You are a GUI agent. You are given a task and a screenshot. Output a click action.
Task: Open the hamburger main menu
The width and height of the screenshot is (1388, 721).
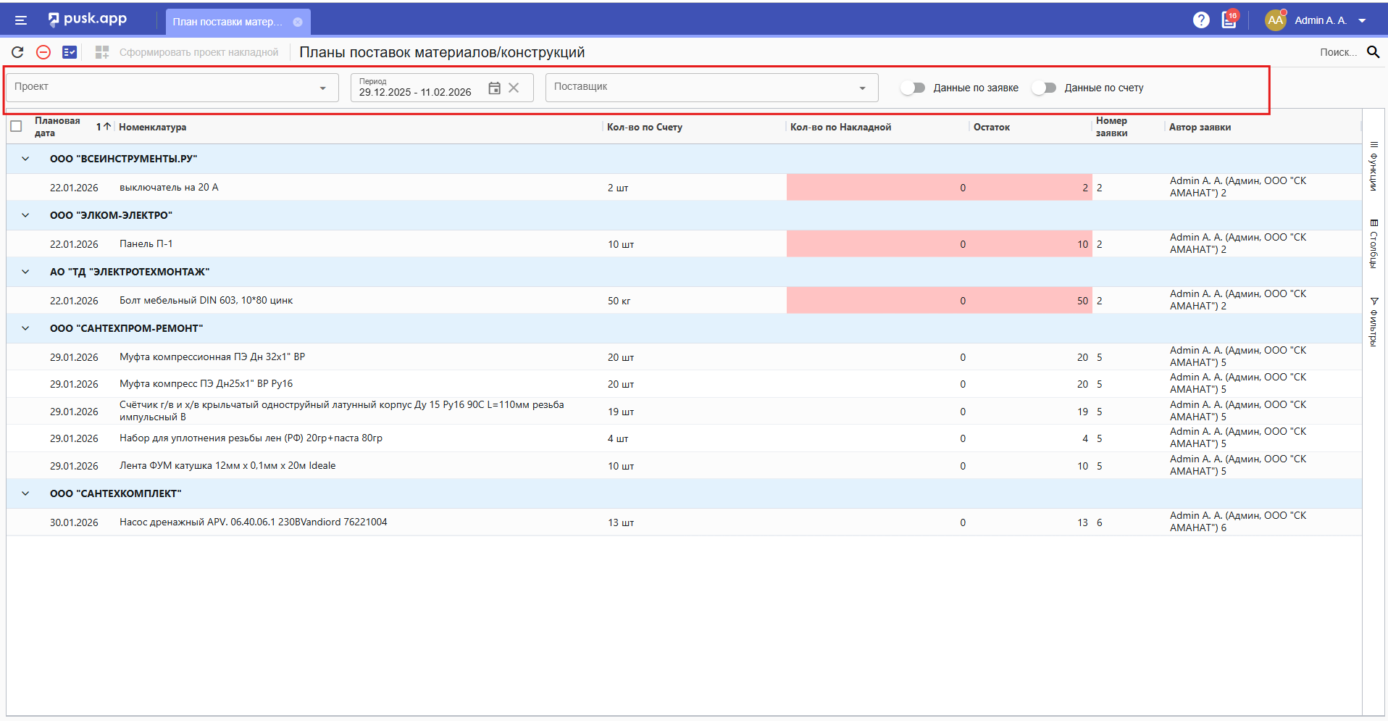coord(21,20)
